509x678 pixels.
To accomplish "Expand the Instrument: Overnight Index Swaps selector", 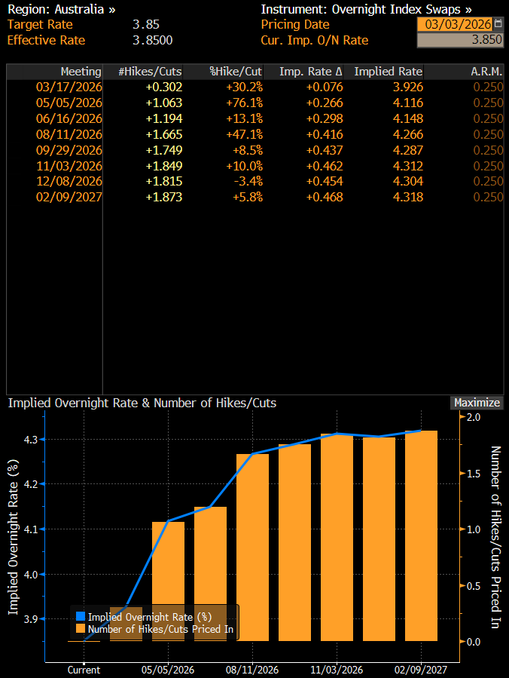I will (366, 9).
